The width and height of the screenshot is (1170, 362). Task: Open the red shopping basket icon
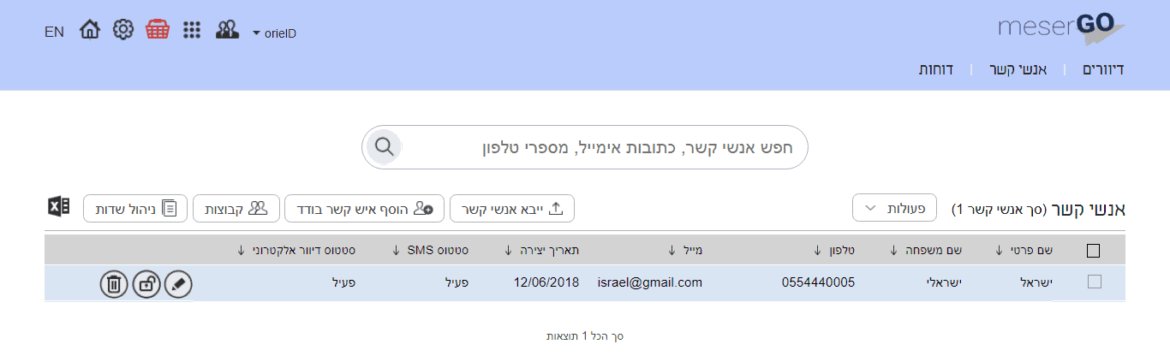point(158,29)
